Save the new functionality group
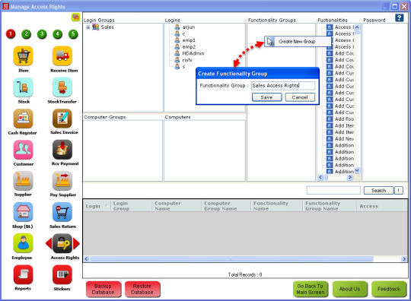 (x=267, y=97)
